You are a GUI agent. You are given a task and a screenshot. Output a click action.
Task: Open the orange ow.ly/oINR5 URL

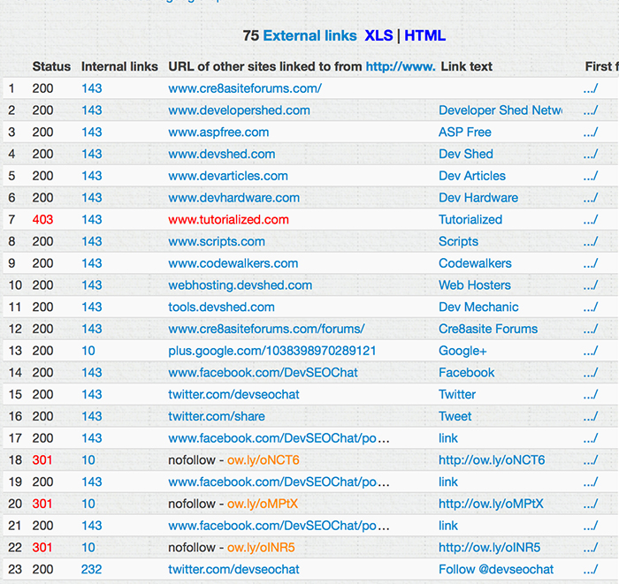(x=262, y=548)
